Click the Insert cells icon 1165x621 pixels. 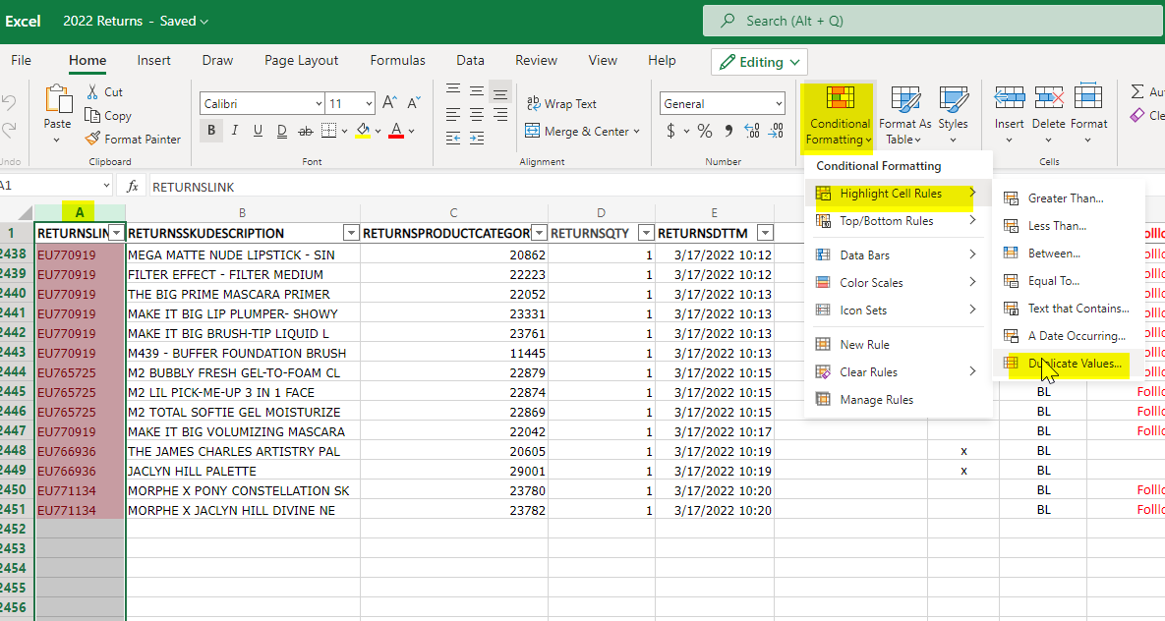[x=1009, y=97]
